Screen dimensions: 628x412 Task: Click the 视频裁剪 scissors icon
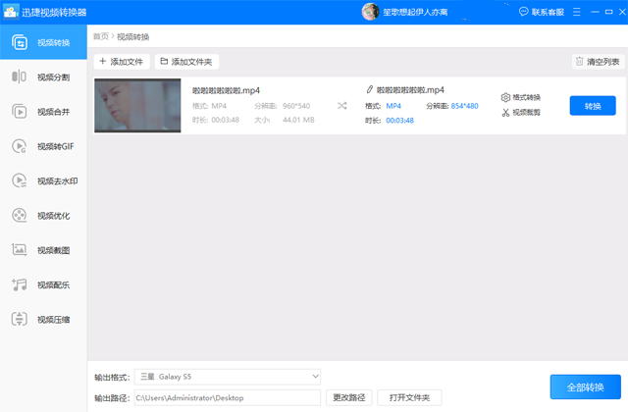click(505, 113)
